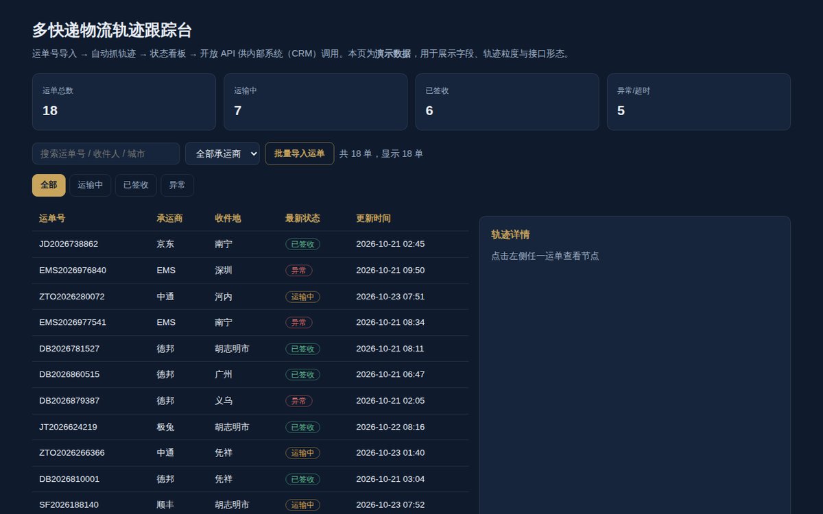This screenshot has height=514, width=823.
Task: Select waybill ZTO2026266366
Action: [x=250, y=452]
